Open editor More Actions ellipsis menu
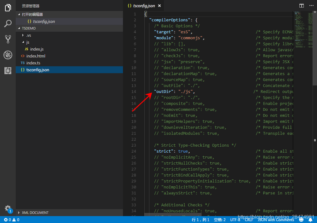The width and height of the screenshot is (317, 223). pyautogui.click(x=311, y=6)
